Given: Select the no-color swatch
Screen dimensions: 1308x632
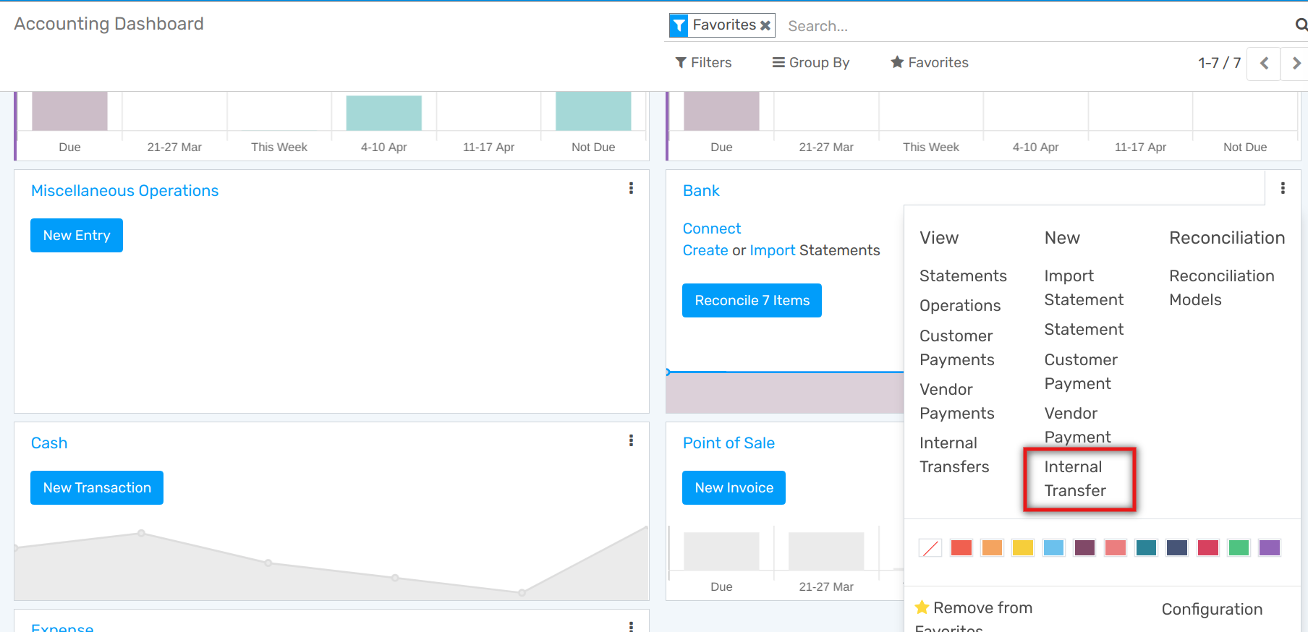Looking at the screenshot, I should (x=930, y=548).
